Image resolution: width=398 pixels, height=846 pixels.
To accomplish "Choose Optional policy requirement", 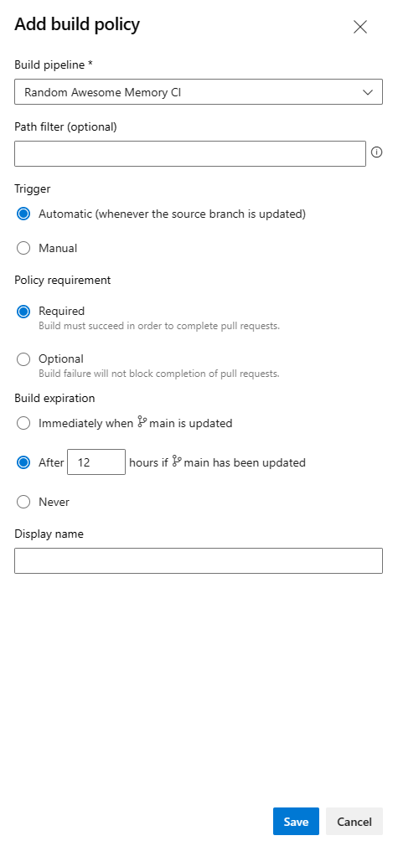I will tap(23, 359).
